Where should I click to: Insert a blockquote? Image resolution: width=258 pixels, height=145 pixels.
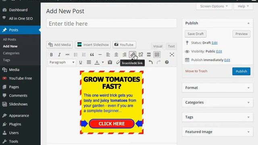tap(92, 55)
